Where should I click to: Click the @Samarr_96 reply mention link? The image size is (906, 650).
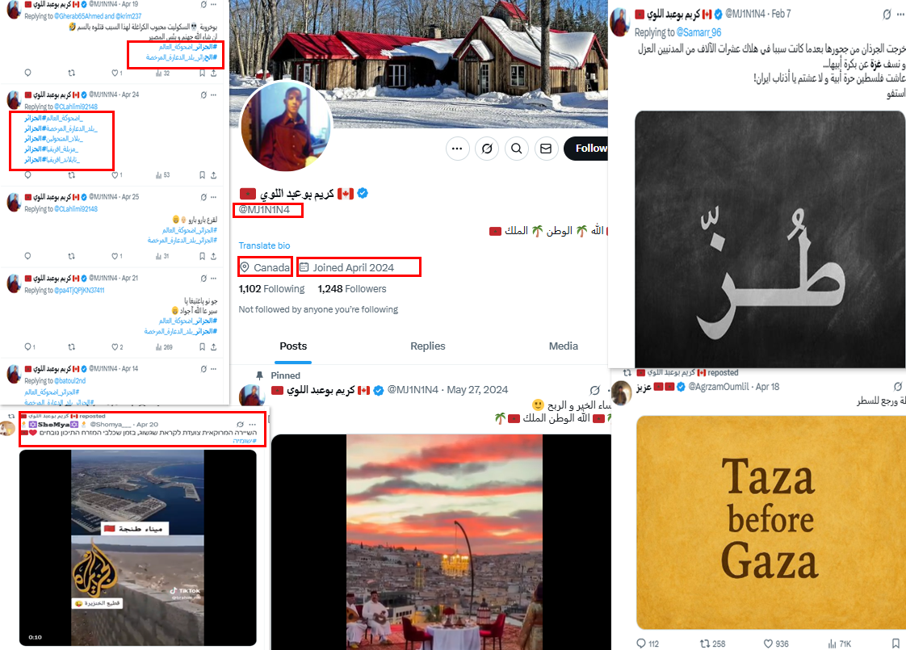point(698,33)
